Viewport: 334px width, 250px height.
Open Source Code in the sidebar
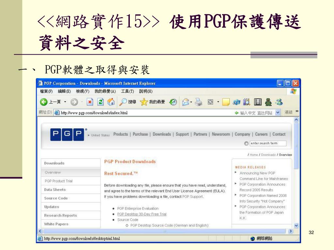[71, 198]
